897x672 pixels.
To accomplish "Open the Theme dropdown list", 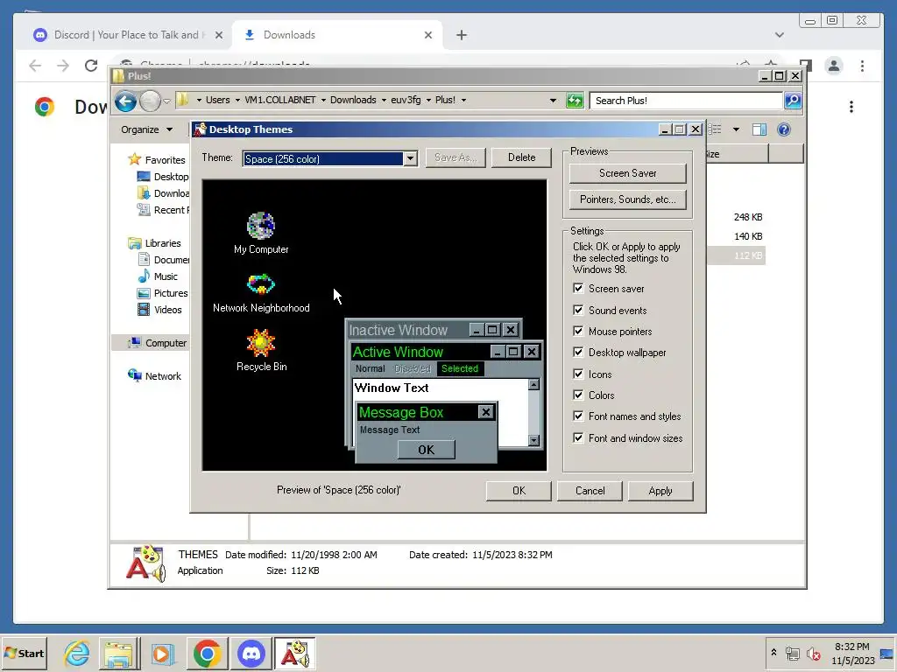I will pos(410,159).
